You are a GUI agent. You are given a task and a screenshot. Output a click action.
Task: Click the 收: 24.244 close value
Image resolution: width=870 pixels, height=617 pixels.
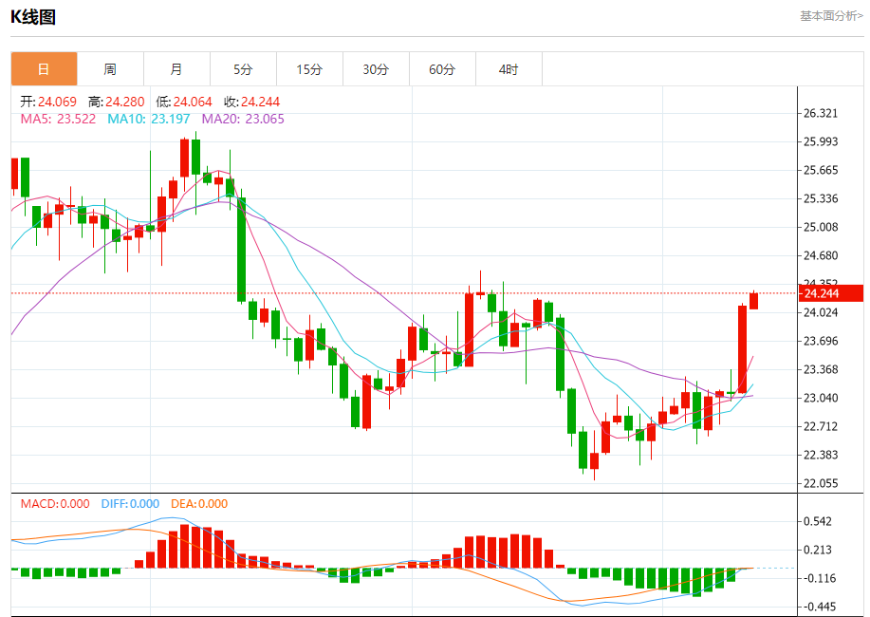(x=252, y=102)
